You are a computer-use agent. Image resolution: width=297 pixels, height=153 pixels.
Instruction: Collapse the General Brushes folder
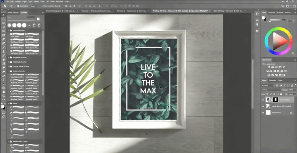tap(8, 30)
